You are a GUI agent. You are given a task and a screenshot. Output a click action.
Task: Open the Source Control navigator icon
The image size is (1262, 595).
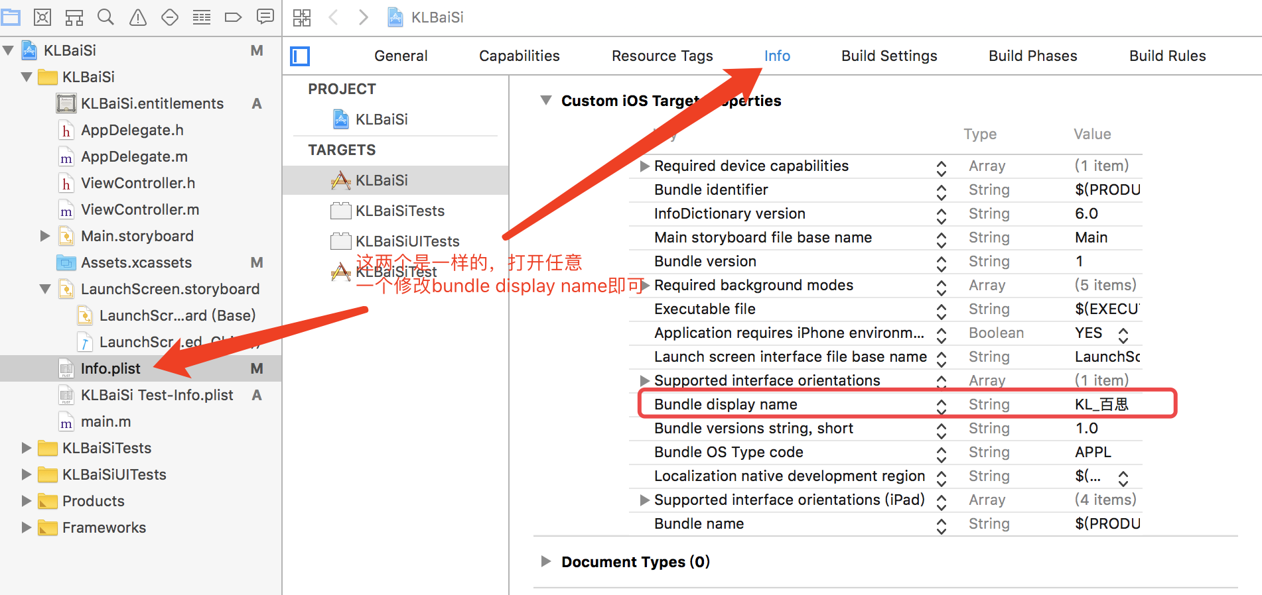(42, 17)
